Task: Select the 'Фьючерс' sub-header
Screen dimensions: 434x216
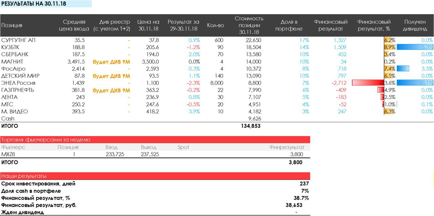Action: click(x=13, y=147)
